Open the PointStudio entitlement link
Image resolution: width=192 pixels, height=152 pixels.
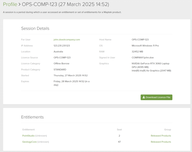pos(28,136)
